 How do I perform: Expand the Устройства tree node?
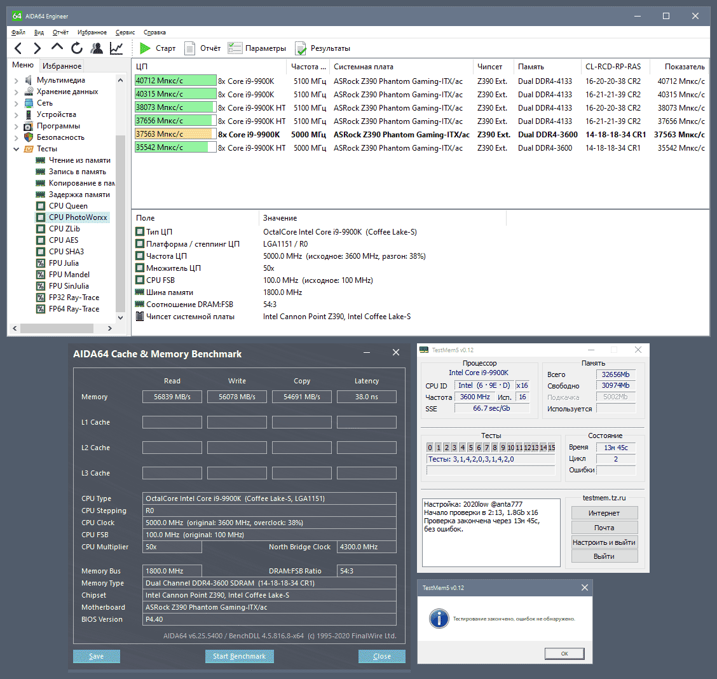click(16, 115)
